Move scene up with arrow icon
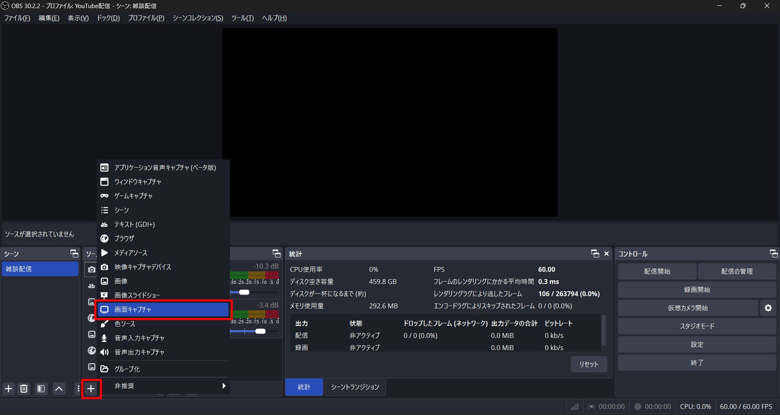Viewport: 780px width, 415px height. 59,389
